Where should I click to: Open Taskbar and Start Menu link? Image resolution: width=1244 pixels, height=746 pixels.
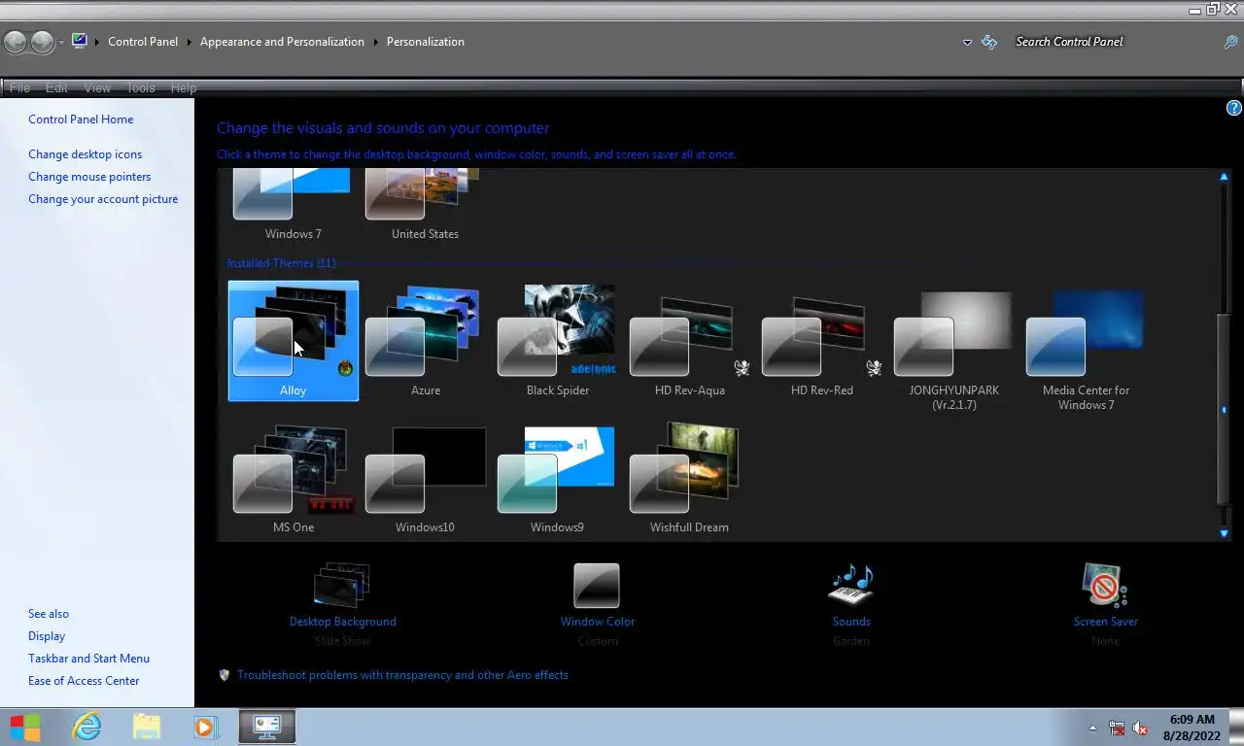tap(88, 659)
